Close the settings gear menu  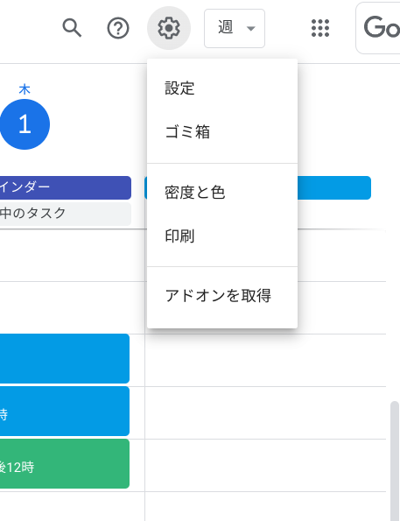pyautogui.click(x=169, y=28)
